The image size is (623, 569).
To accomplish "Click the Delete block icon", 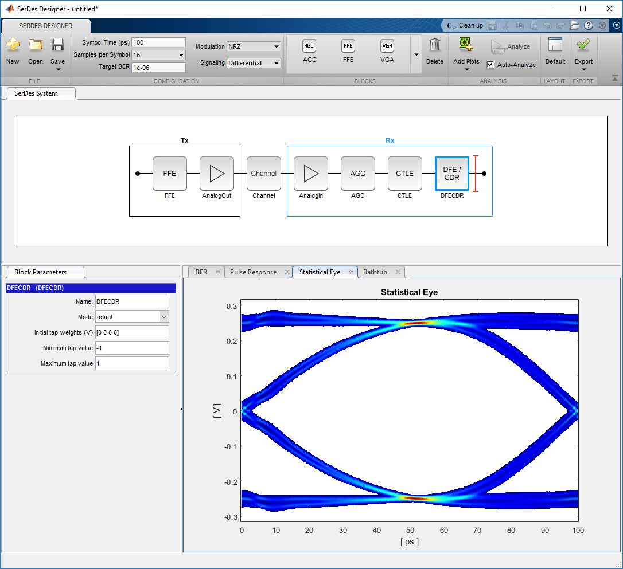I will [434, 51].
